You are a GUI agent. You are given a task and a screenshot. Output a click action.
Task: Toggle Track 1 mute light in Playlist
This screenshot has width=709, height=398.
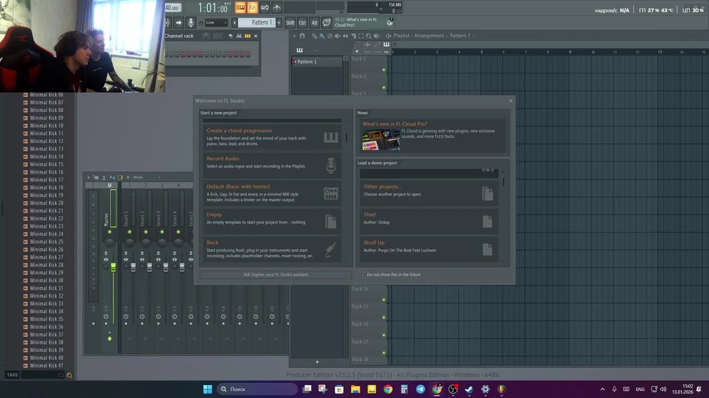[x=383, y=70]
